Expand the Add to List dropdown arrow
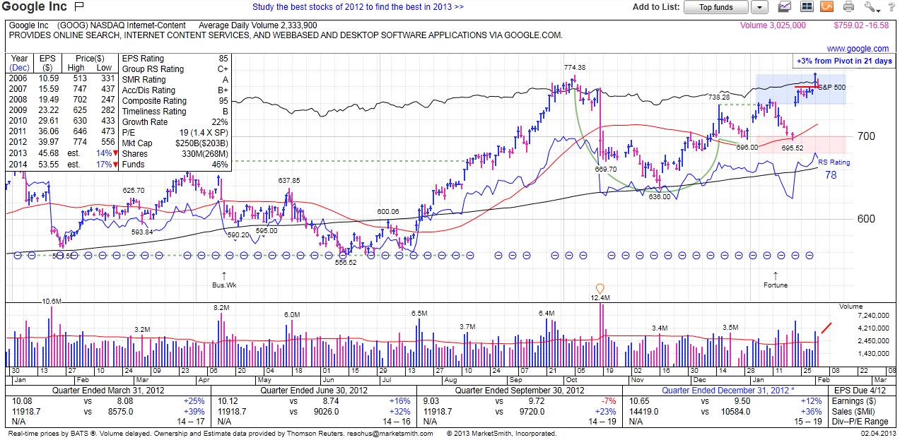The image size is (900, 440). [x=759, y=7]
